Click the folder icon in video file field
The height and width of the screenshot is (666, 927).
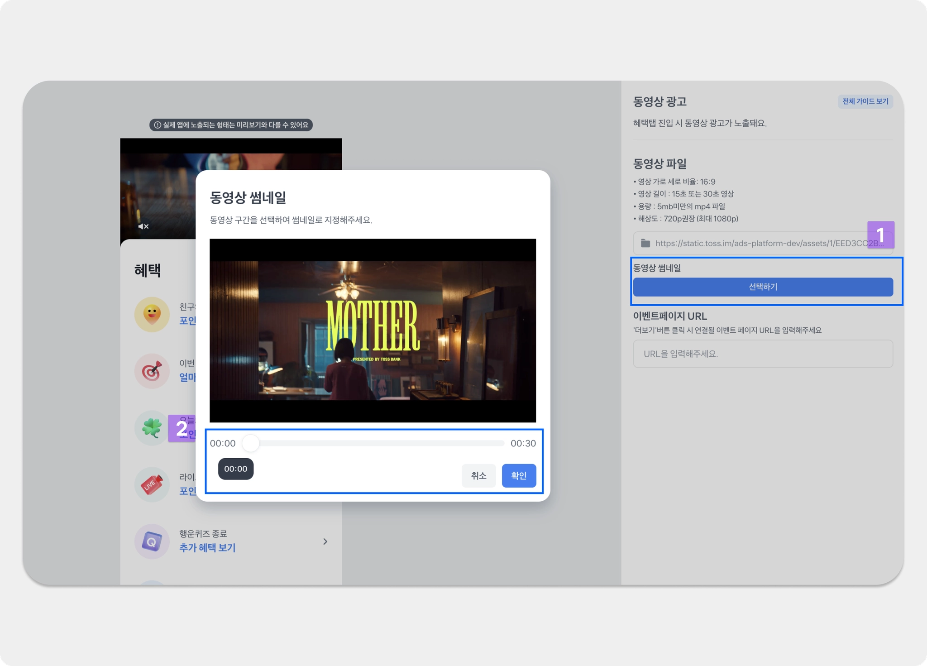pos(645,244)
